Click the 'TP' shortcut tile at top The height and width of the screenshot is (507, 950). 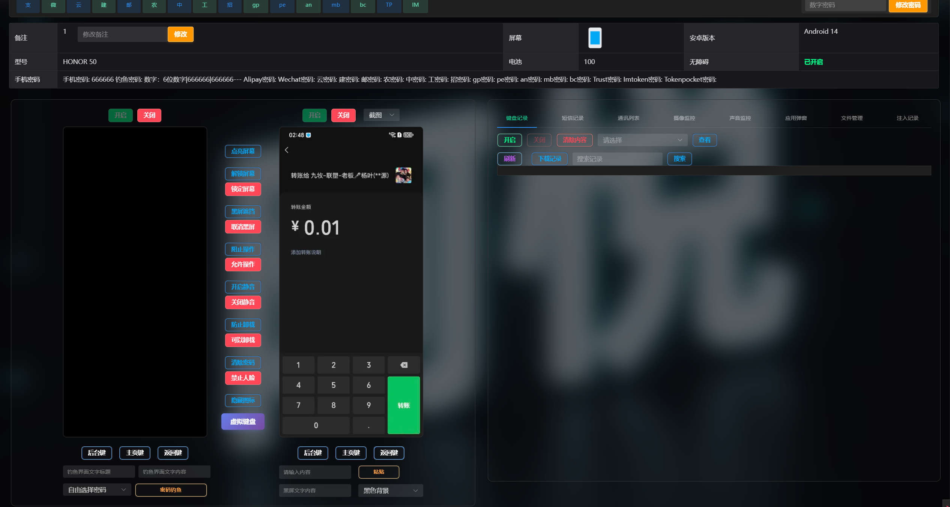pos(389,5)
